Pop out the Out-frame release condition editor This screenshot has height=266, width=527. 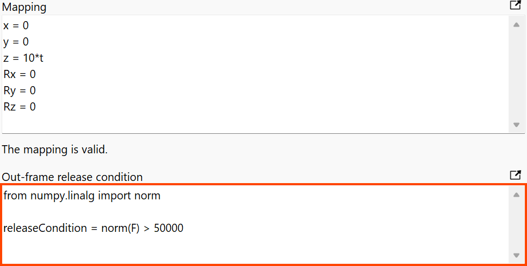(515, 176)
